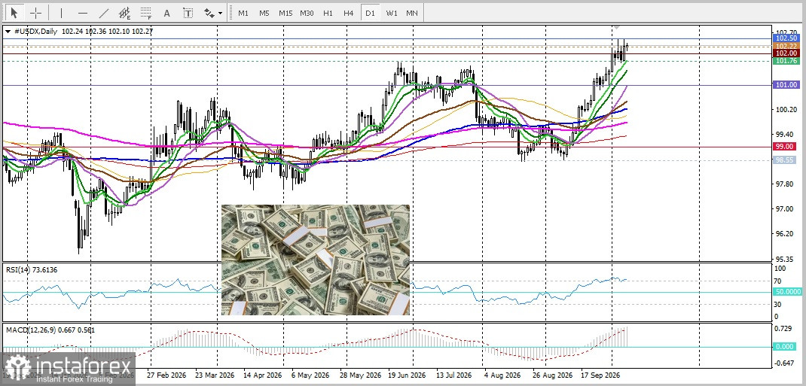
Task: Select the Fibonacci retracement tool
Action: pyautogui.click(x=146, y=13)
